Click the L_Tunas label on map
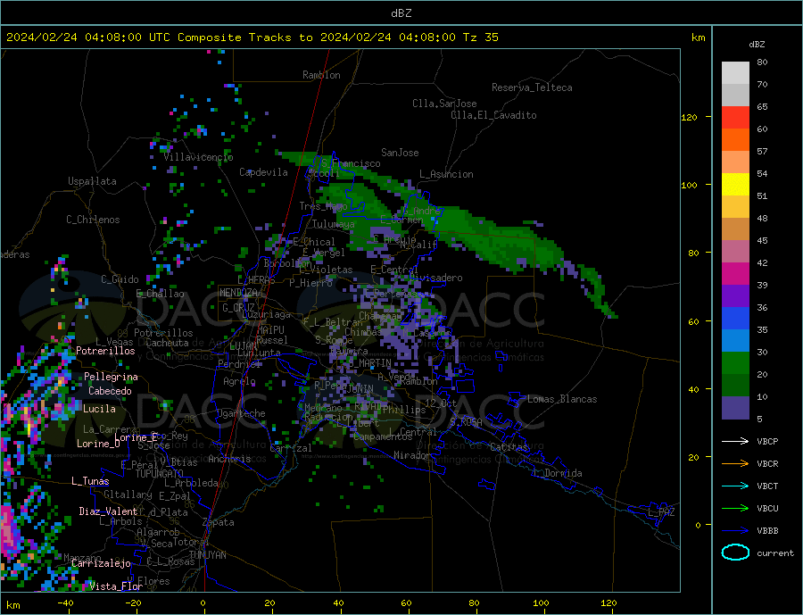803x615 pixels. [90, 481]
